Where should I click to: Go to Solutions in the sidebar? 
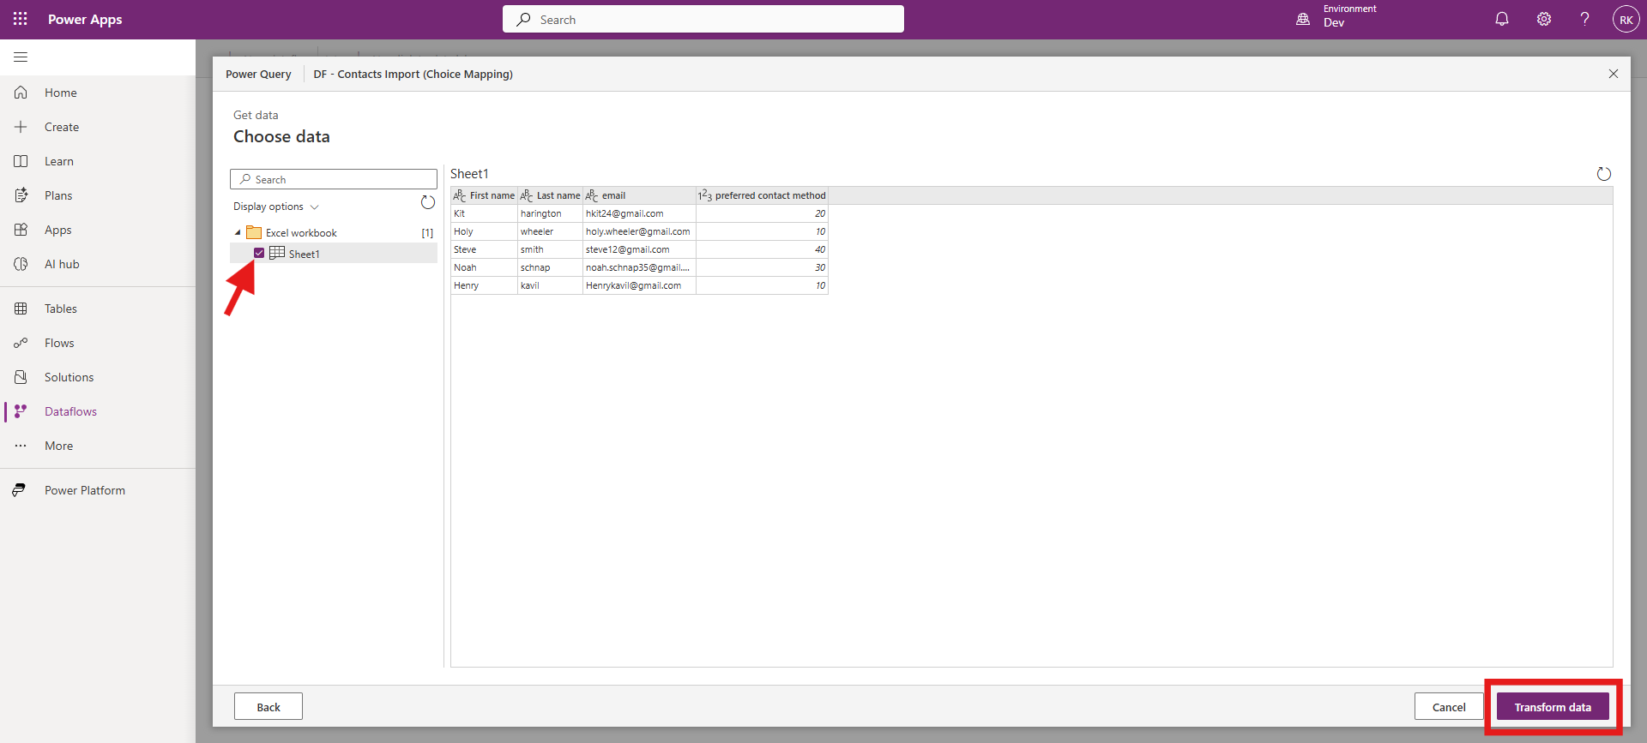(x=69, y=377)
